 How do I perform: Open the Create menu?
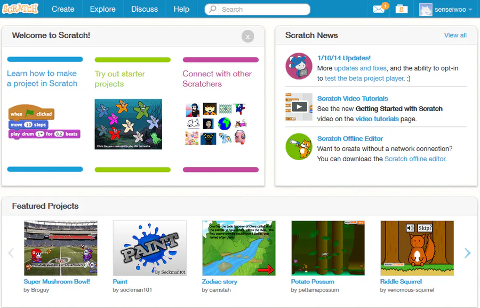63,9
